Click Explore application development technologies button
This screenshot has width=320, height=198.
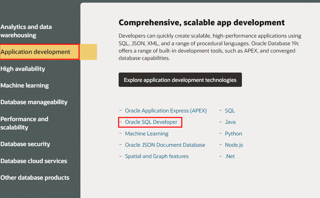180,80
